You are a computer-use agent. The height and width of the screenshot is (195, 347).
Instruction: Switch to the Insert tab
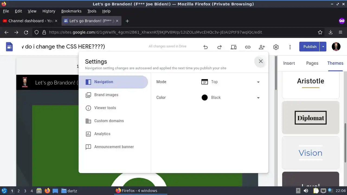(289, 63)
